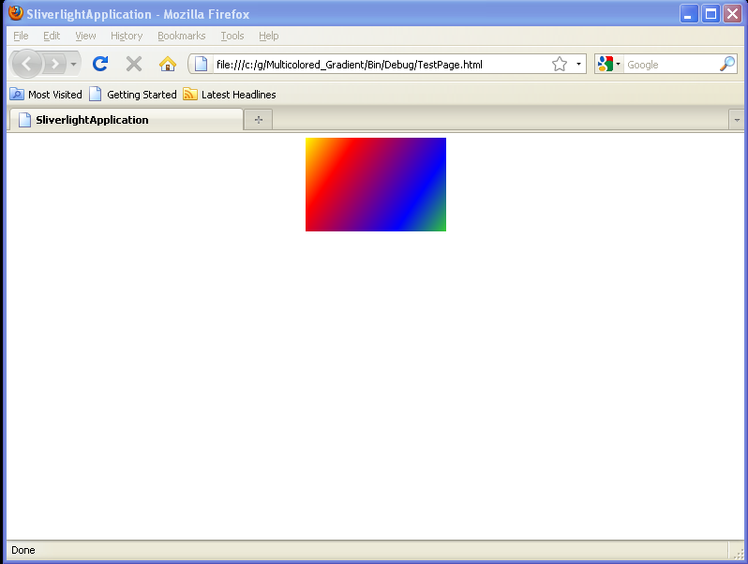Open the Help menu
The height and width of the screenshot is (564, 748).
pos(269,36)
